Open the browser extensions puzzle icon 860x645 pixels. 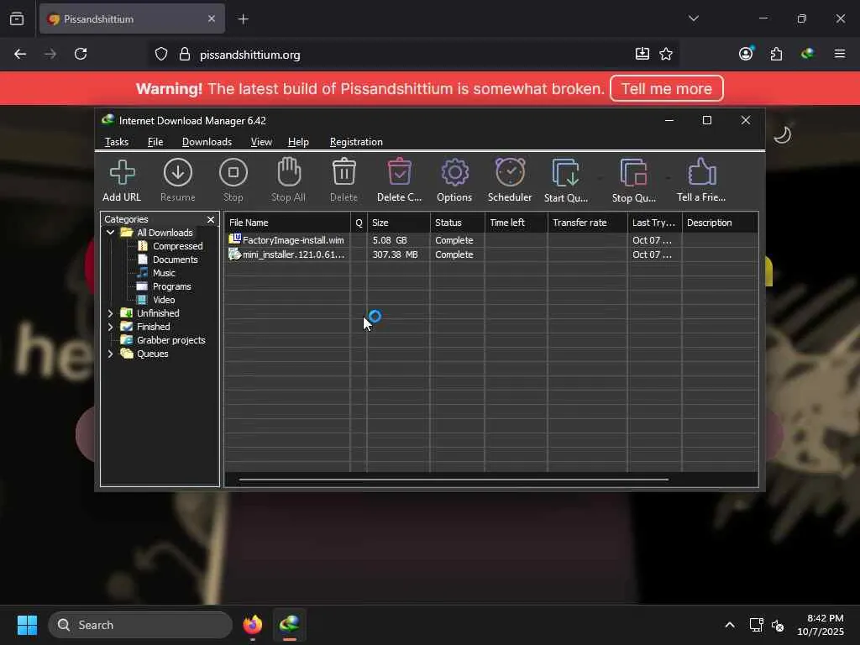[776, 54]
